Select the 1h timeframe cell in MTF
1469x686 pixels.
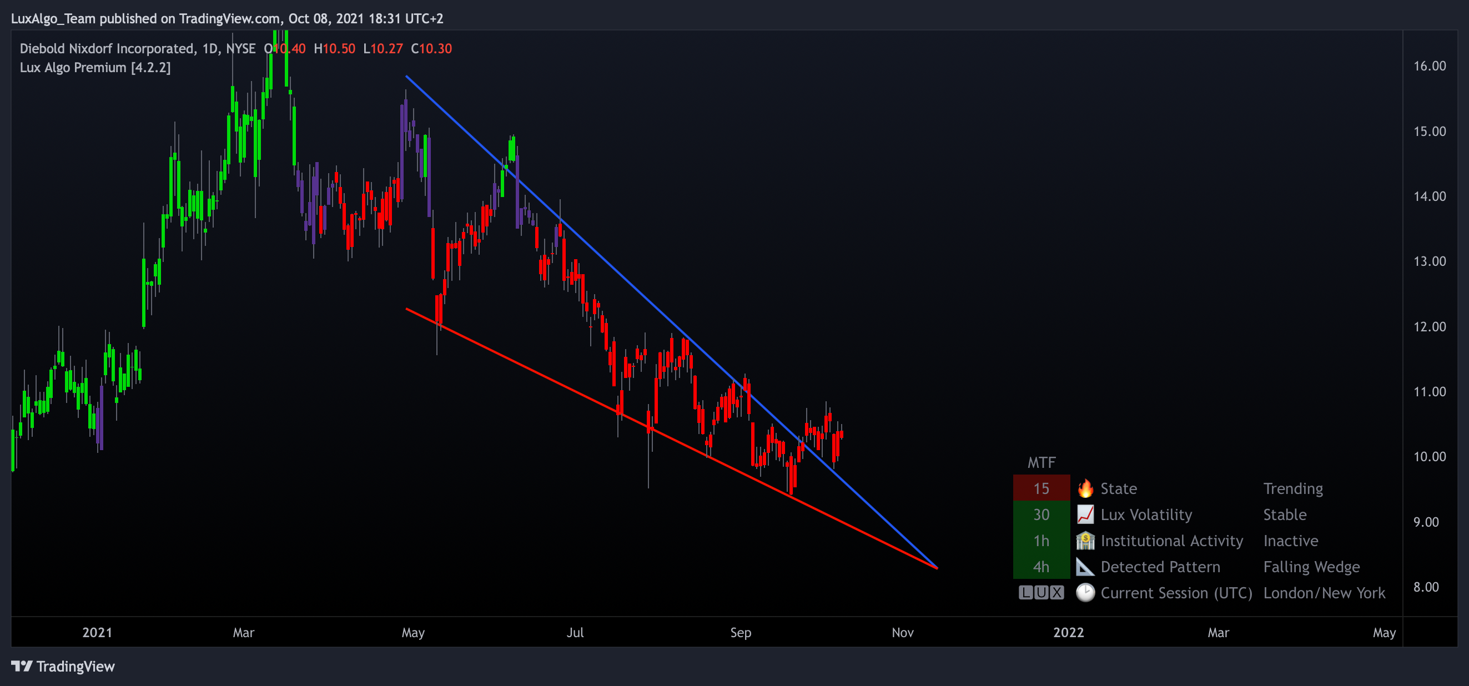click(x=1042, y=541)
